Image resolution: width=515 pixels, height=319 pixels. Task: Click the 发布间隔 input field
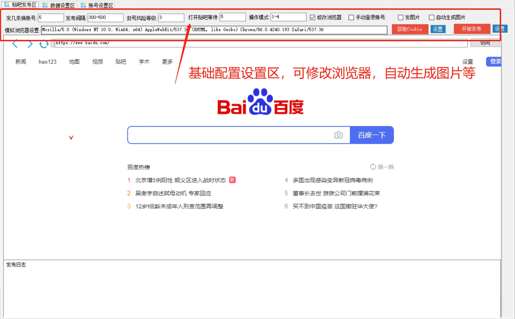click(x=105, y=18)
